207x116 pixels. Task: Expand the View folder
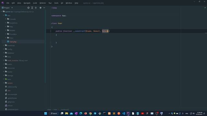(5, 38)
